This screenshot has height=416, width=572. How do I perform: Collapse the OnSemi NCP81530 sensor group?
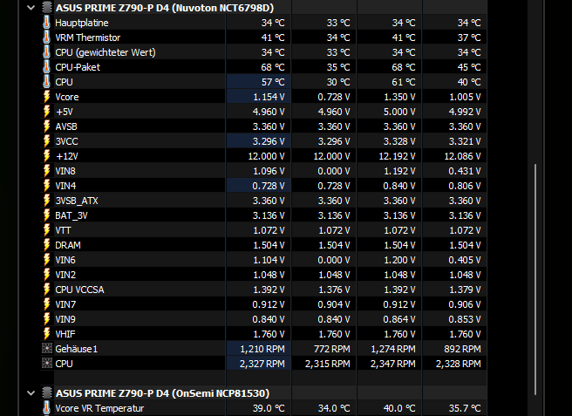(x=31, y=393)
